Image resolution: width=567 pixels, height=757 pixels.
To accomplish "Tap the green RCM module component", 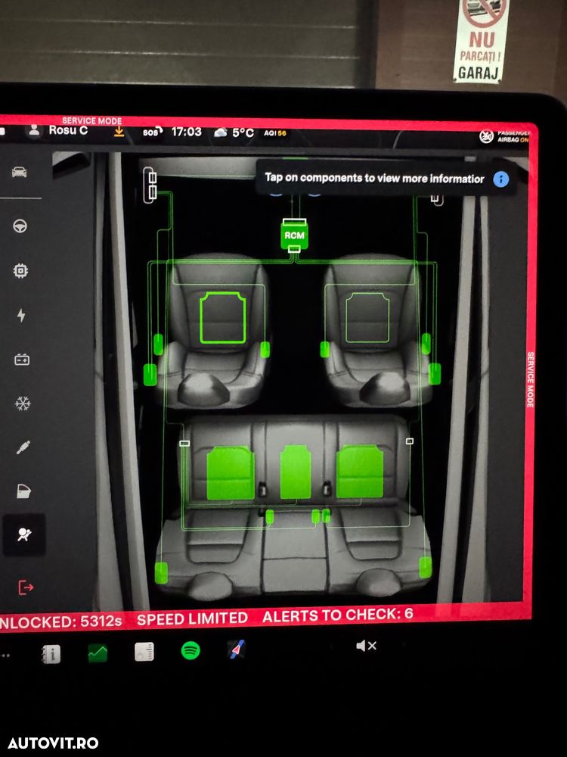I will tap(294, 235).
